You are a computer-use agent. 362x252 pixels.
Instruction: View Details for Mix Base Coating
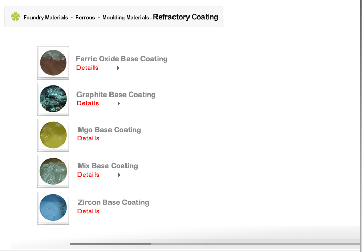pyautogui.click(x=88, y=175)
